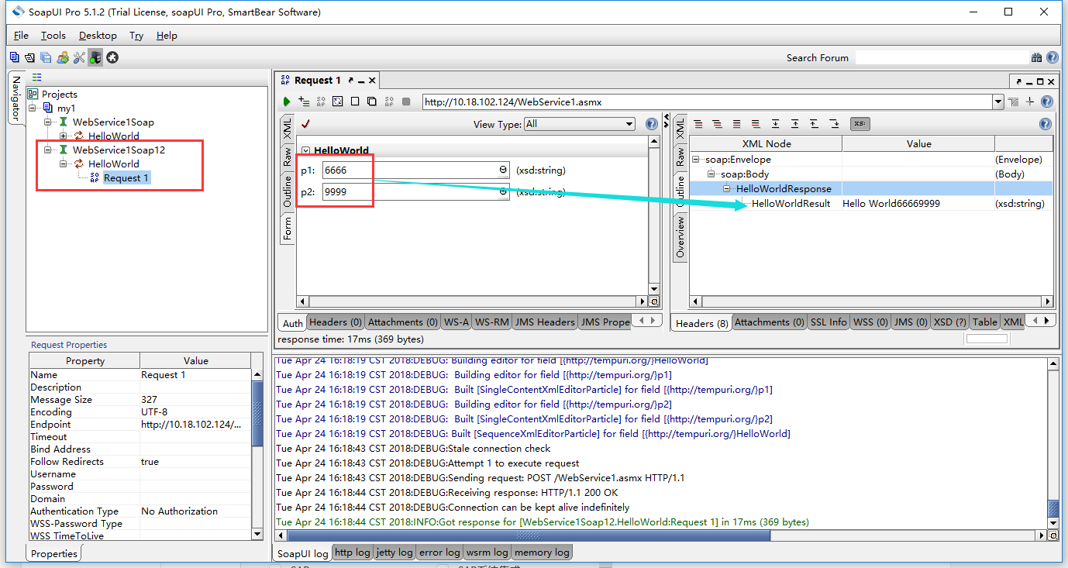Click the clone request overlapping squares icon
Screen dimensions: 1068x568
(372, 102)
